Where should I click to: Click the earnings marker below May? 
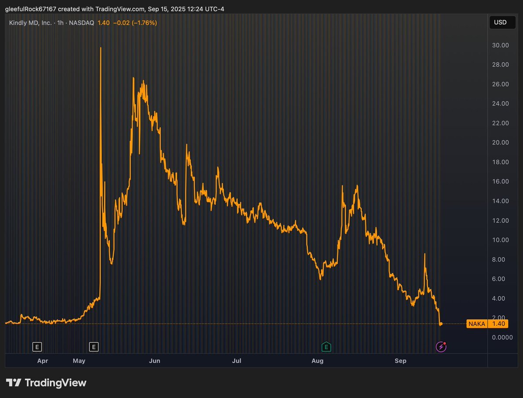coord(93,347)
